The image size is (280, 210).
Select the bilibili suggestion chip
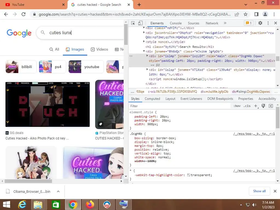click(x=21, y=67)
